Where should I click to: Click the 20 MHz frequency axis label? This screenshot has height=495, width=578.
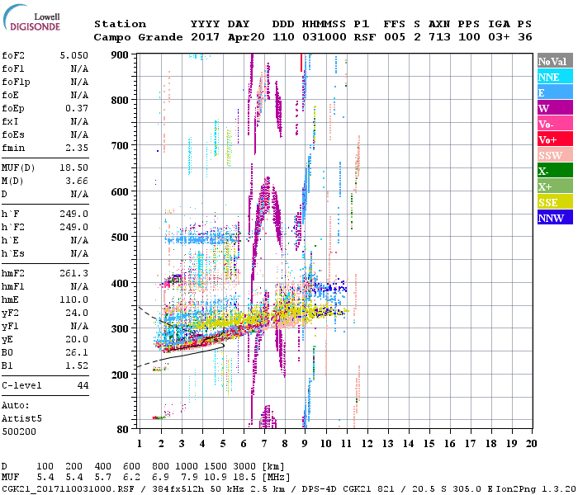point(531,444)
